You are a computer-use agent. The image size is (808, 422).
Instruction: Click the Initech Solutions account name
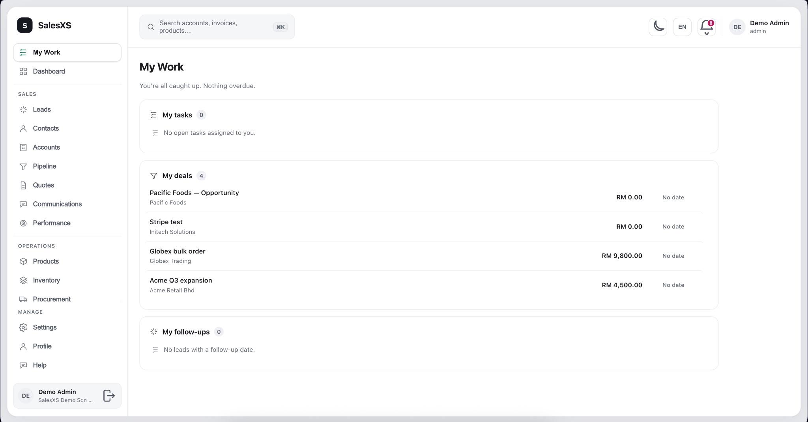(x=172, y=232)
